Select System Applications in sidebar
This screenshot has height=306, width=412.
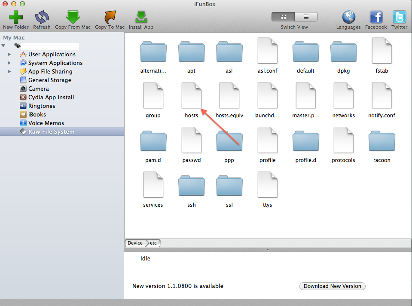click(x=55, y=63)
